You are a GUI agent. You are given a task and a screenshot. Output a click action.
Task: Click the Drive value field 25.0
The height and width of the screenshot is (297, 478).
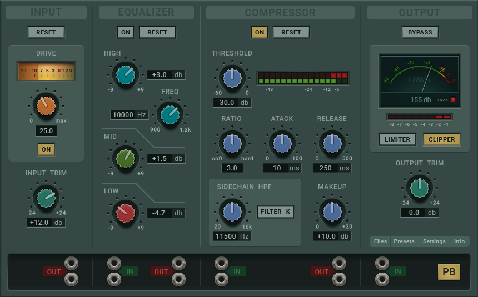[x=46, y=131]
